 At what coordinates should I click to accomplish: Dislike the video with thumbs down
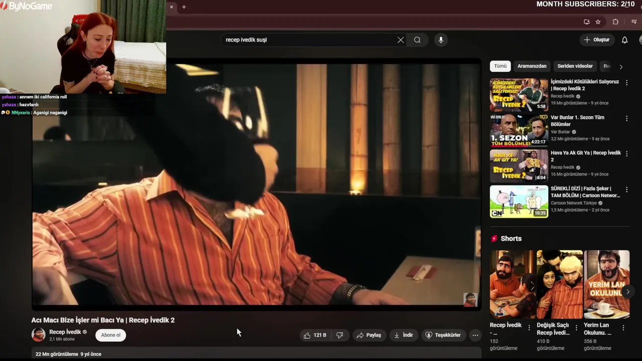pos(340,335)
